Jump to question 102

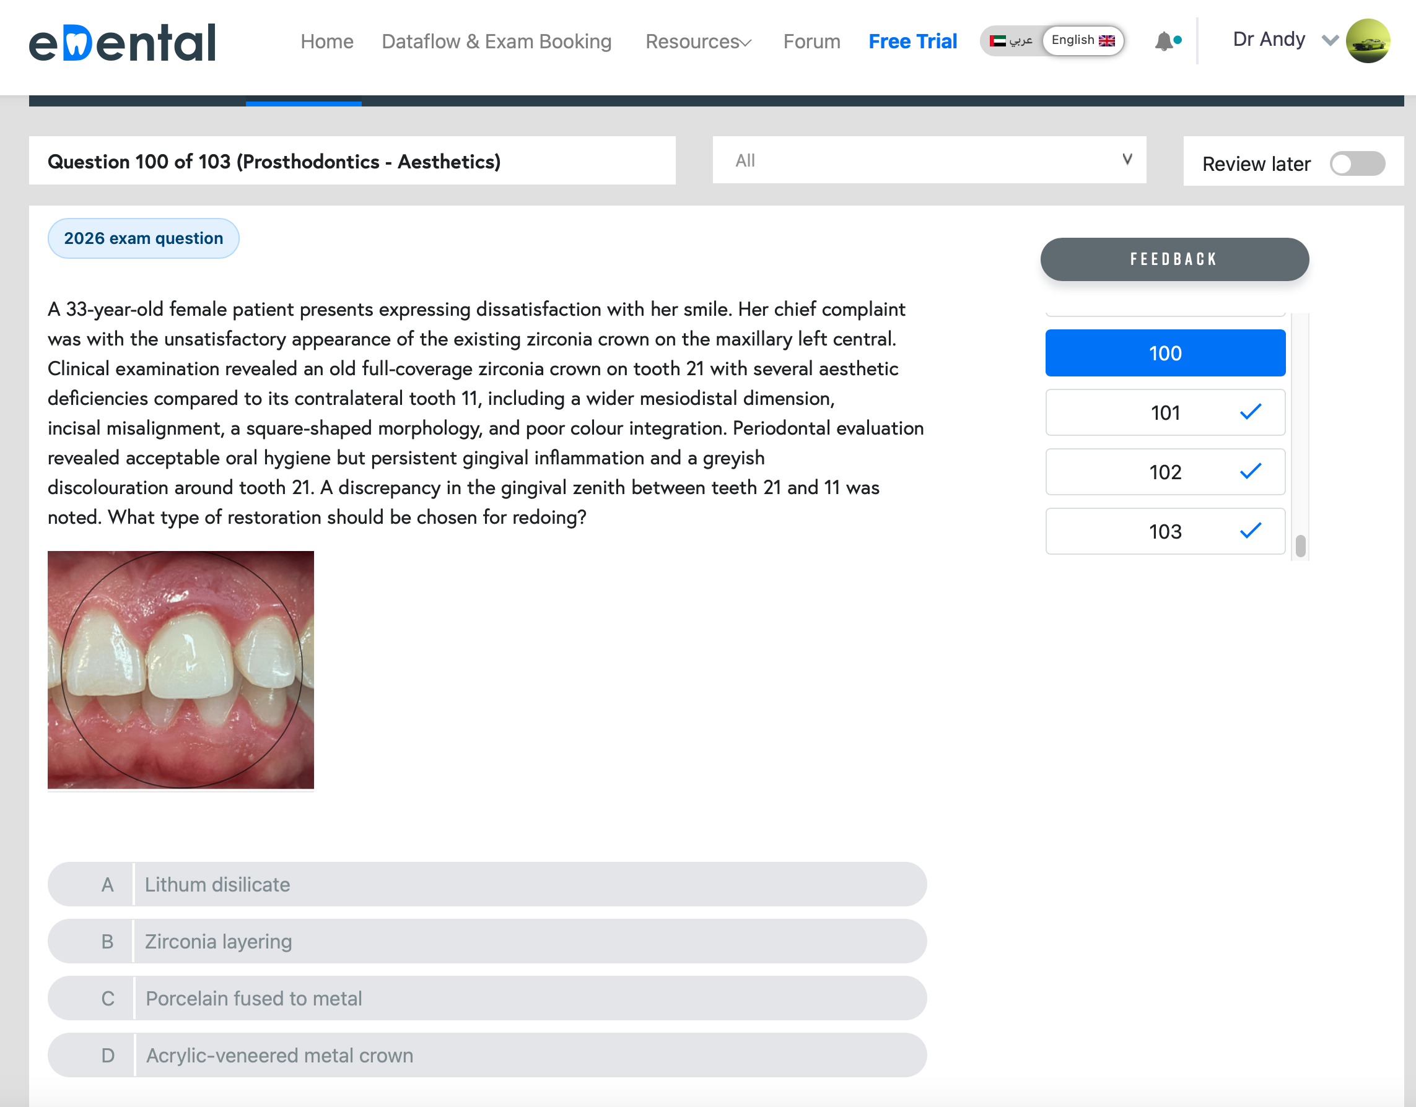point(1165,472)
